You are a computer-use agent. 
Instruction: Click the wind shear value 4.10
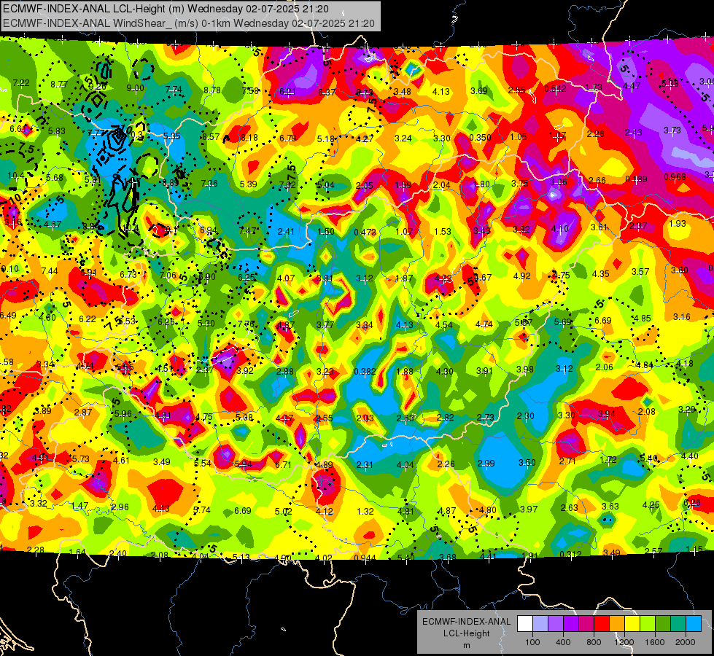point(560,229)
